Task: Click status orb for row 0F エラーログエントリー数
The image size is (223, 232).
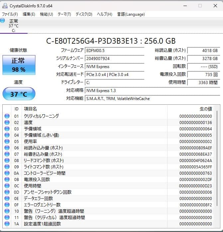Action: 7,205
